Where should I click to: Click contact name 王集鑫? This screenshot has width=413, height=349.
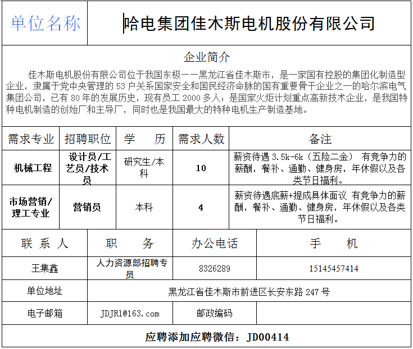tap(45, 269)
